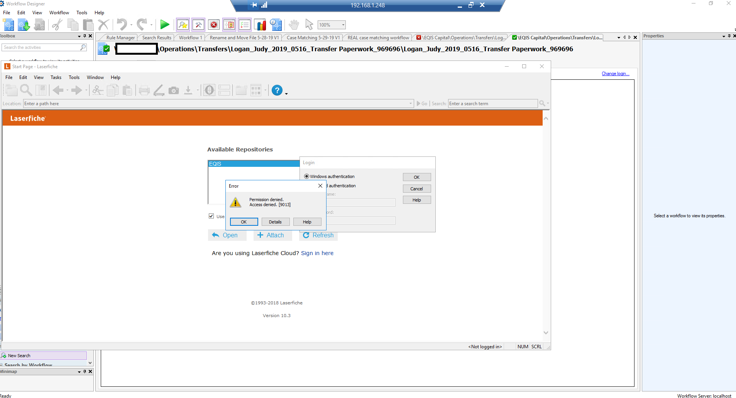Click the scissors Cut icon in Workflow Designer

coord(58,25)
